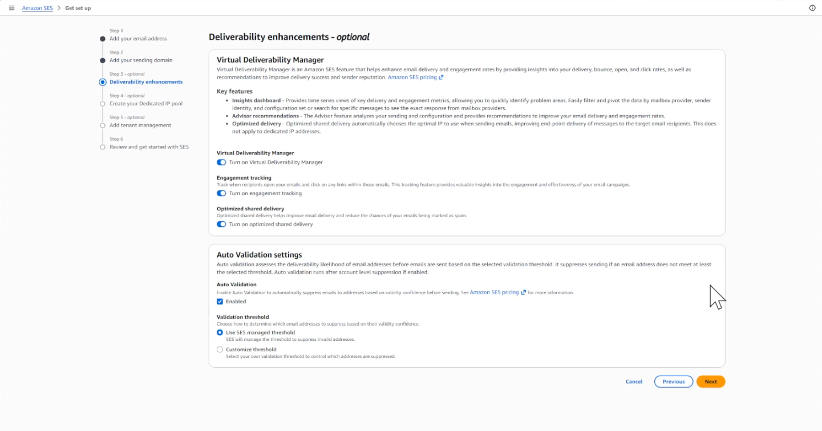
Task: Click external link icon in Auto Validation pricing
Action: (523, 292)
